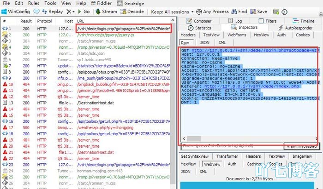Viewport: 323px width, 189px height.
Task: Open toolbar overflow arrow at right edge
Action: (x=321, y=14)
